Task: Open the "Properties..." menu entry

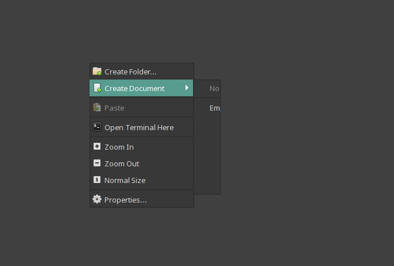Action: coord(125,200)
